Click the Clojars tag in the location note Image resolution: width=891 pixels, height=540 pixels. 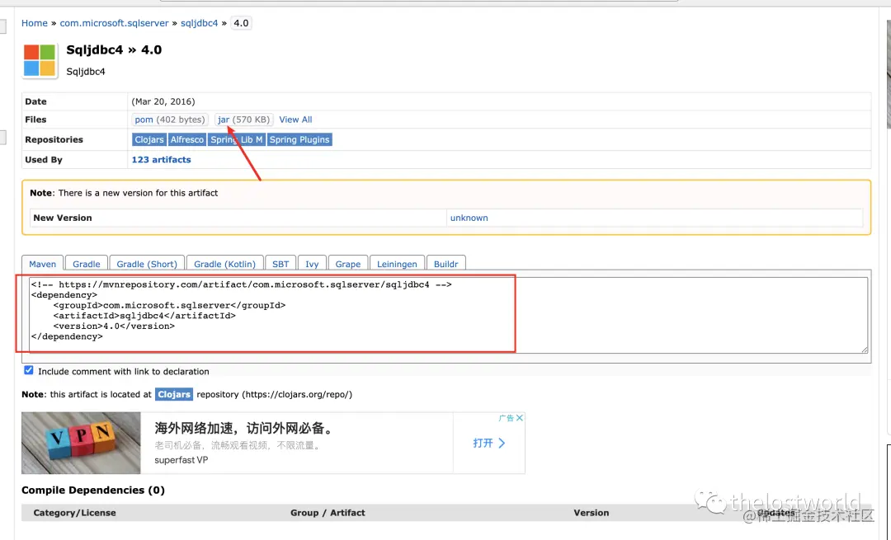click(174, 394)
